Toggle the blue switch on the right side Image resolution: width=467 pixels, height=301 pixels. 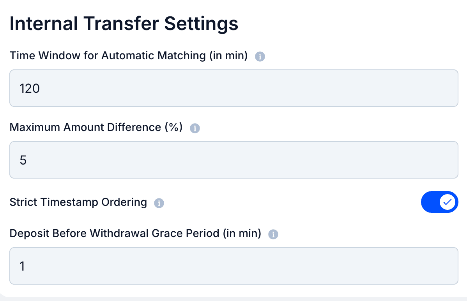click(x=440, y=202)
